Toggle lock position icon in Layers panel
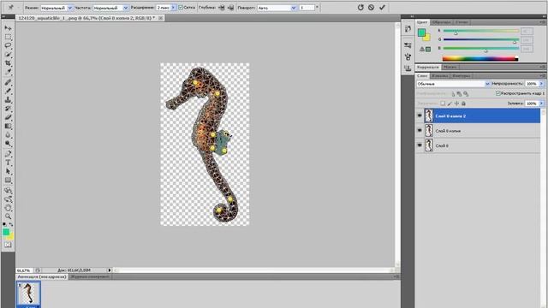Viewport: 548px width, 308px height. coord(456,104)
